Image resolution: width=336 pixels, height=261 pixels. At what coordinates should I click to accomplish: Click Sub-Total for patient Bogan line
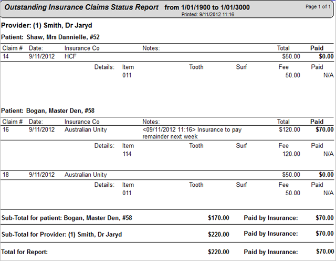pyautogui.click(x=167, y=218)
